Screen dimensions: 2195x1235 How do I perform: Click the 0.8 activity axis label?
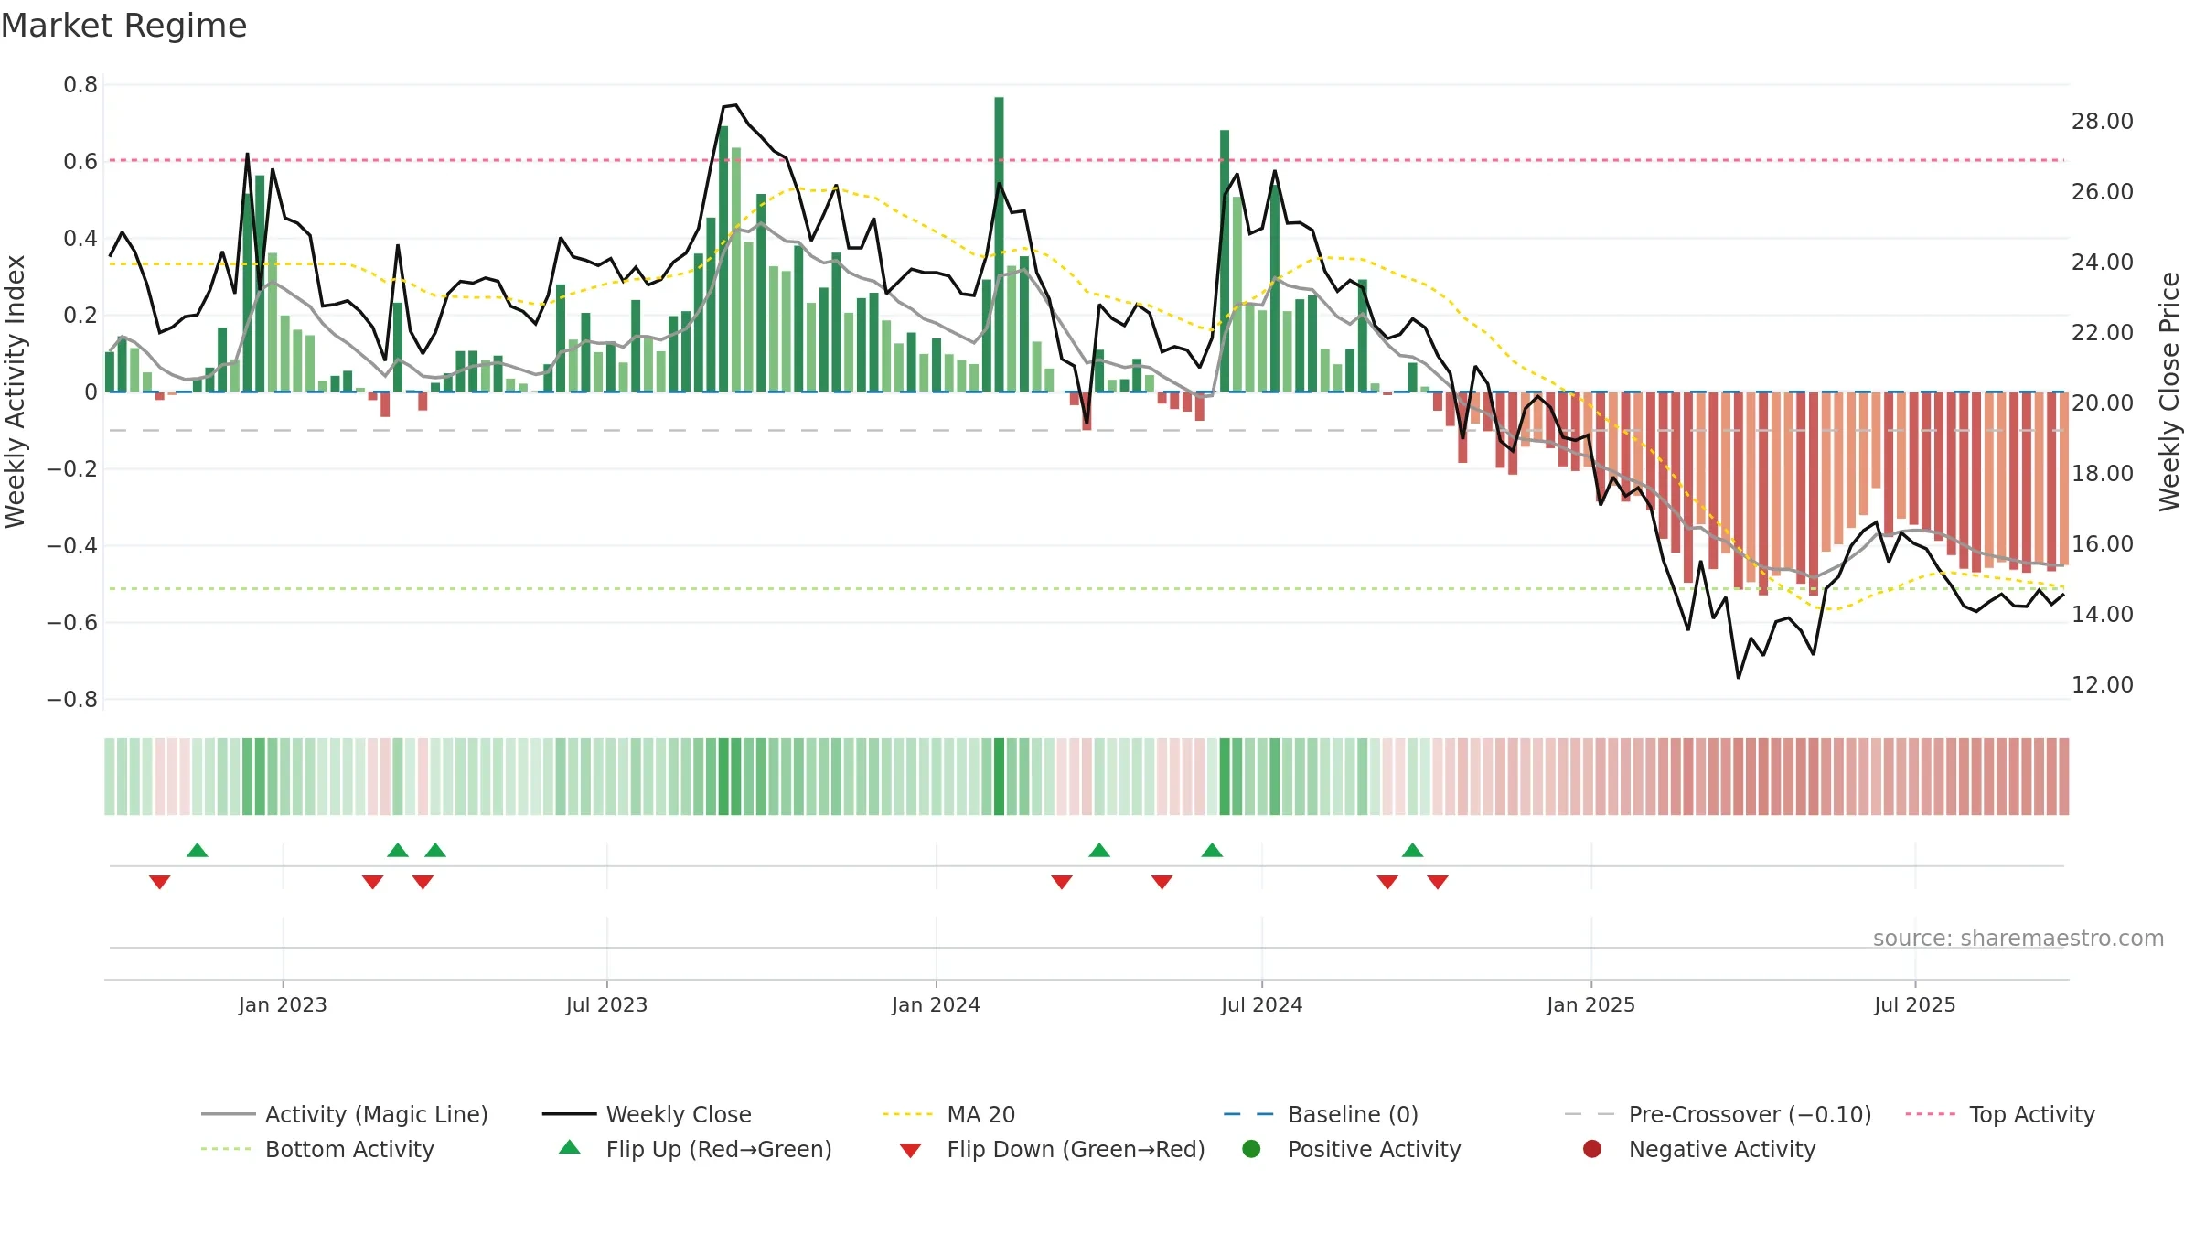pos(80,85)
